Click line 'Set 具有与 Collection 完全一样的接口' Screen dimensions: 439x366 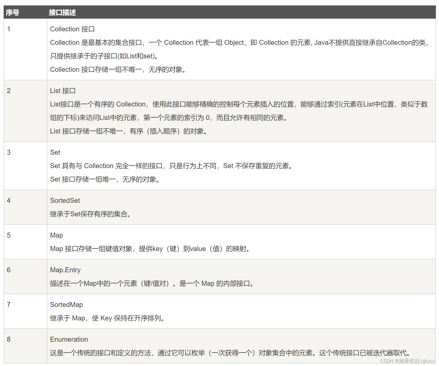pyautogui.click(x=171, y=166)
